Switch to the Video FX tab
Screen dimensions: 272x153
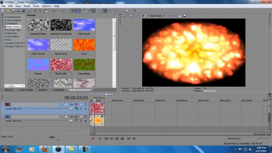[8, 90]
